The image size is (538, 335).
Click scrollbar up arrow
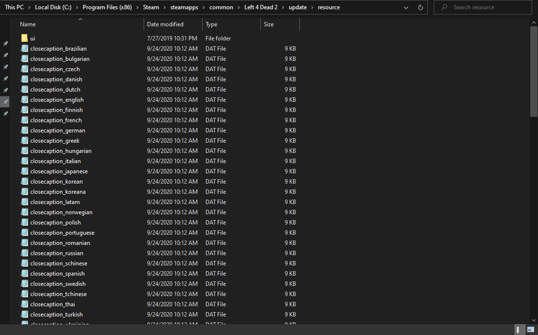click(x=534, y=23)
